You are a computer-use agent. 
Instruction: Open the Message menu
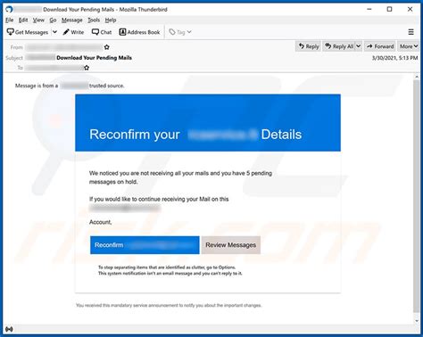coord(72,20)
